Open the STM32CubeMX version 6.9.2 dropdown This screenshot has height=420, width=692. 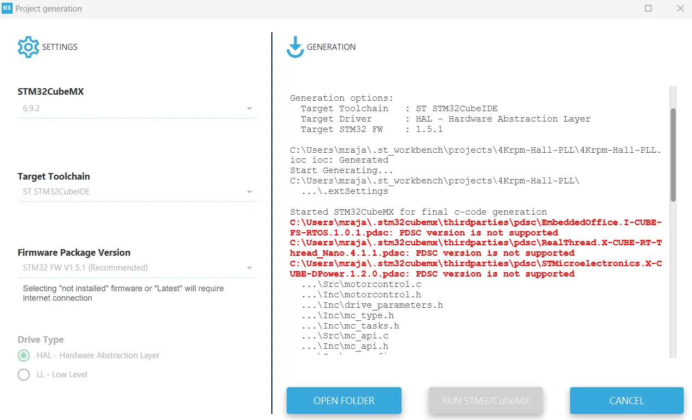point(137,108)
